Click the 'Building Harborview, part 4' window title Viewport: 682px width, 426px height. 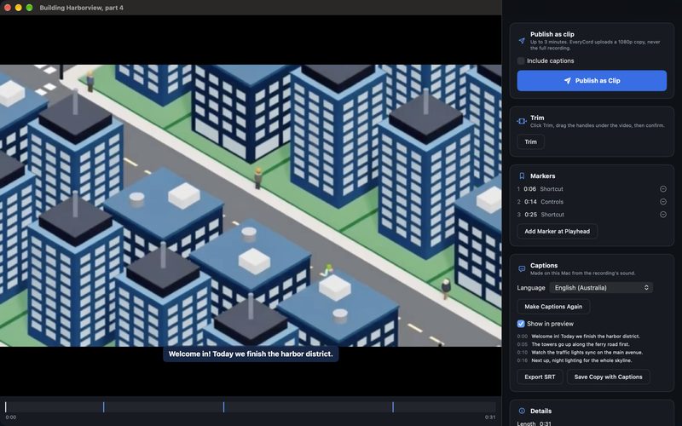point(81,8)
